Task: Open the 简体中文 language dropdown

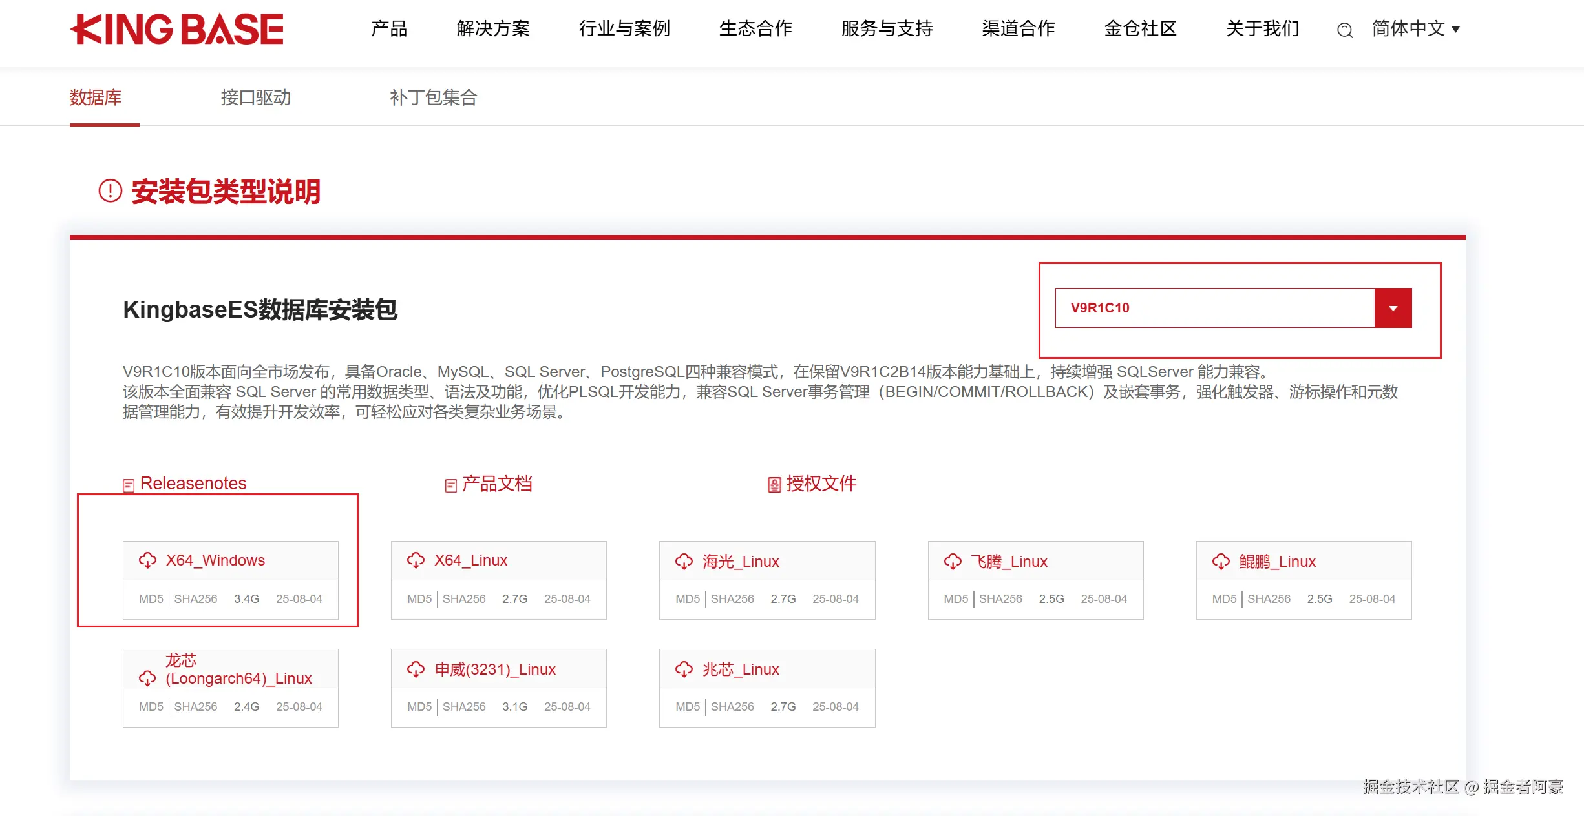Action: pos(1416,29)
